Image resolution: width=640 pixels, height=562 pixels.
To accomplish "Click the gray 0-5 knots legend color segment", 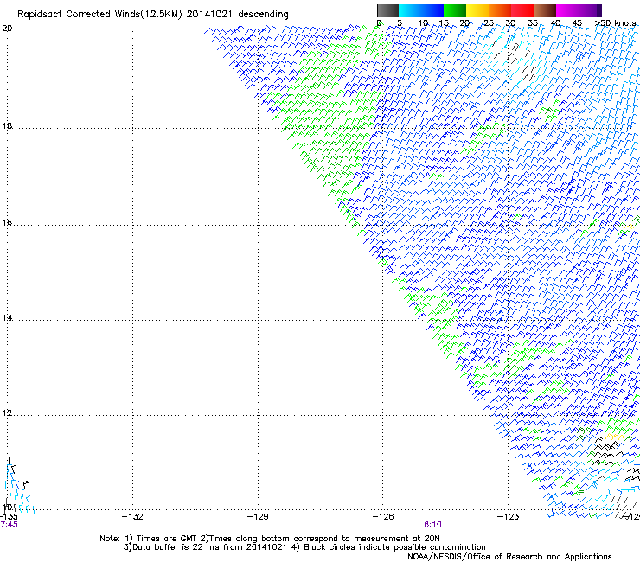I will tap(387, 10).
